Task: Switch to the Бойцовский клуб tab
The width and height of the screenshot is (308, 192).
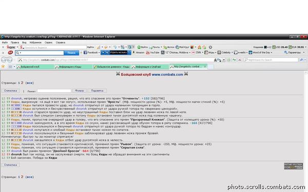Action: pos(35,67)
